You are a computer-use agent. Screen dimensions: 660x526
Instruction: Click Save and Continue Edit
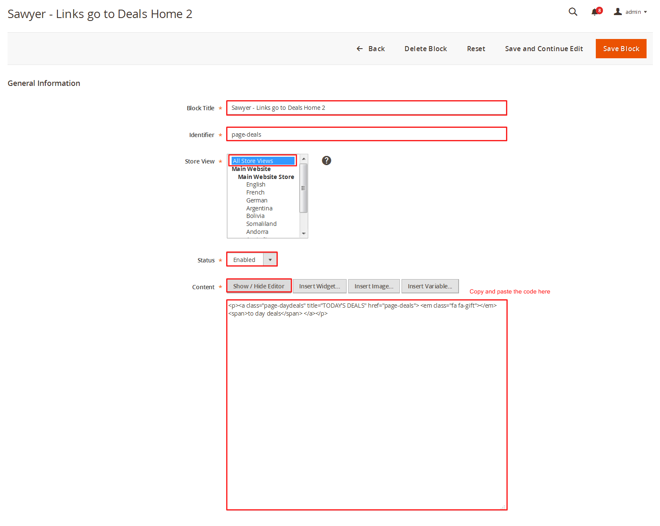544,49
